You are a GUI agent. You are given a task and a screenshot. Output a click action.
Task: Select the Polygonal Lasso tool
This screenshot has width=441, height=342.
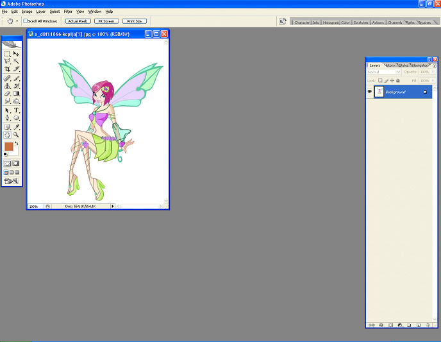pos(7,61)
